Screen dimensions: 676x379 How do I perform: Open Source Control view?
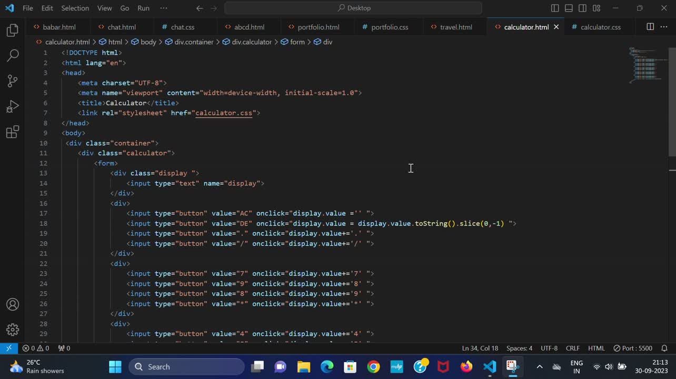(x=13, y=81)
